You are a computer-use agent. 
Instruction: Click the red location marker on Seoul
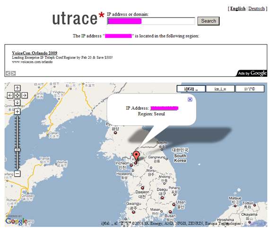136,157
